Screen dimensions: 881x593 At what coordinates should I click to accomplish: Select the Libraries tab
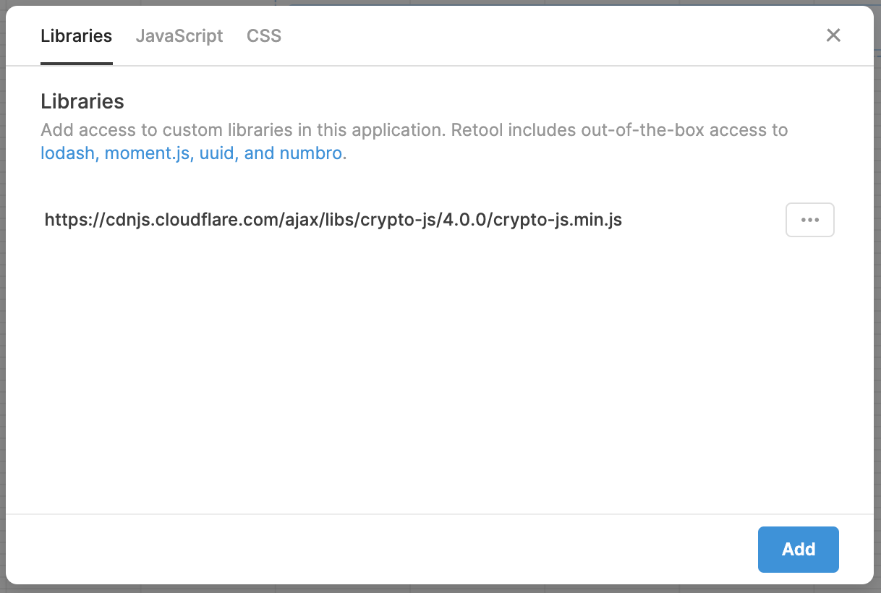pos(76,35)
